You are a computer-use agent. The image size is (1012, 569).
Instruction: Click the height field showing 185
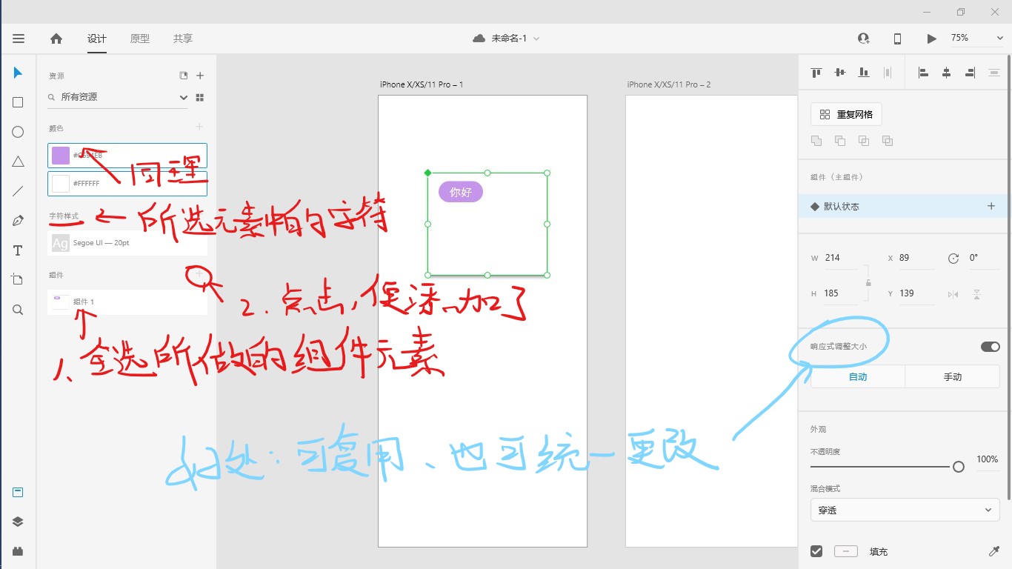[x=840, y=294]
